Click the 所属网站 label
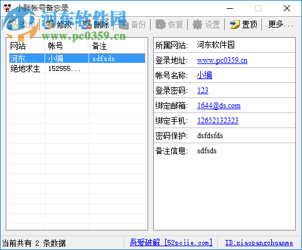 point(171,45)
